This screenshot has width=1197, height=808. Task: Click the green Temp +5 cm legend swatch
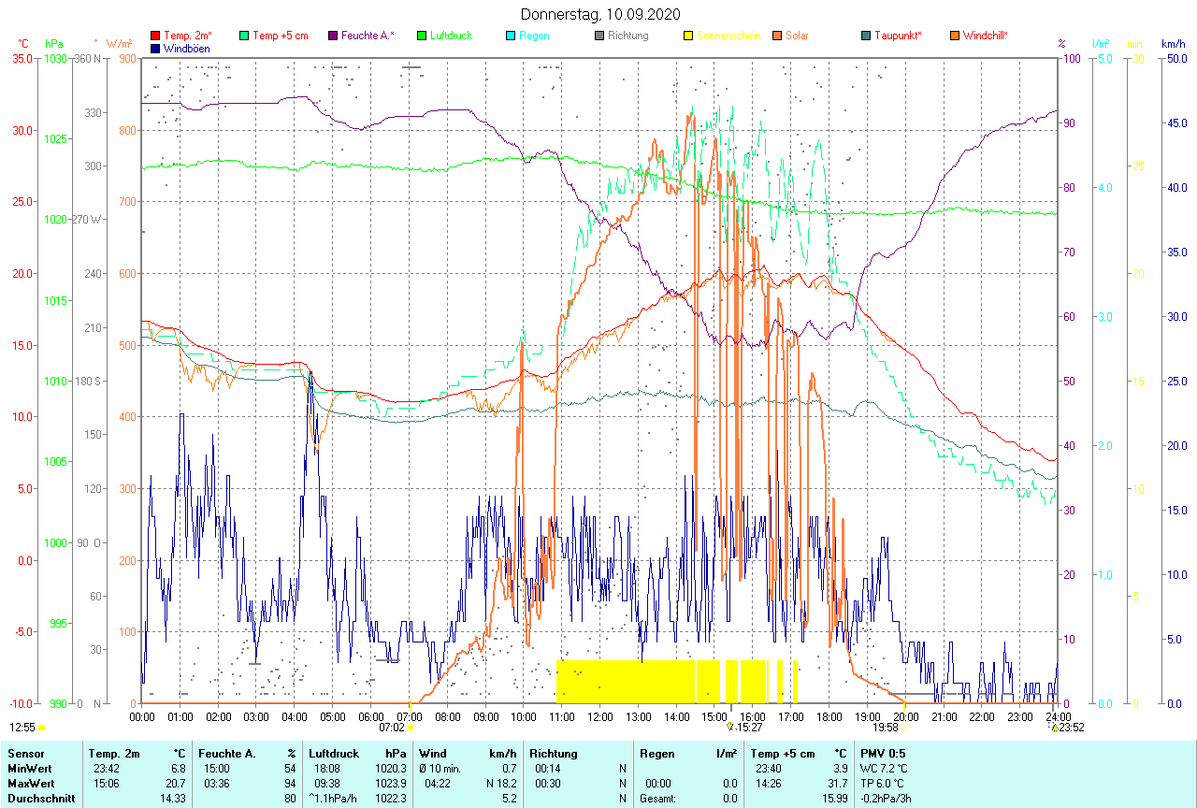pyautogui.click(x=244, y=36)
